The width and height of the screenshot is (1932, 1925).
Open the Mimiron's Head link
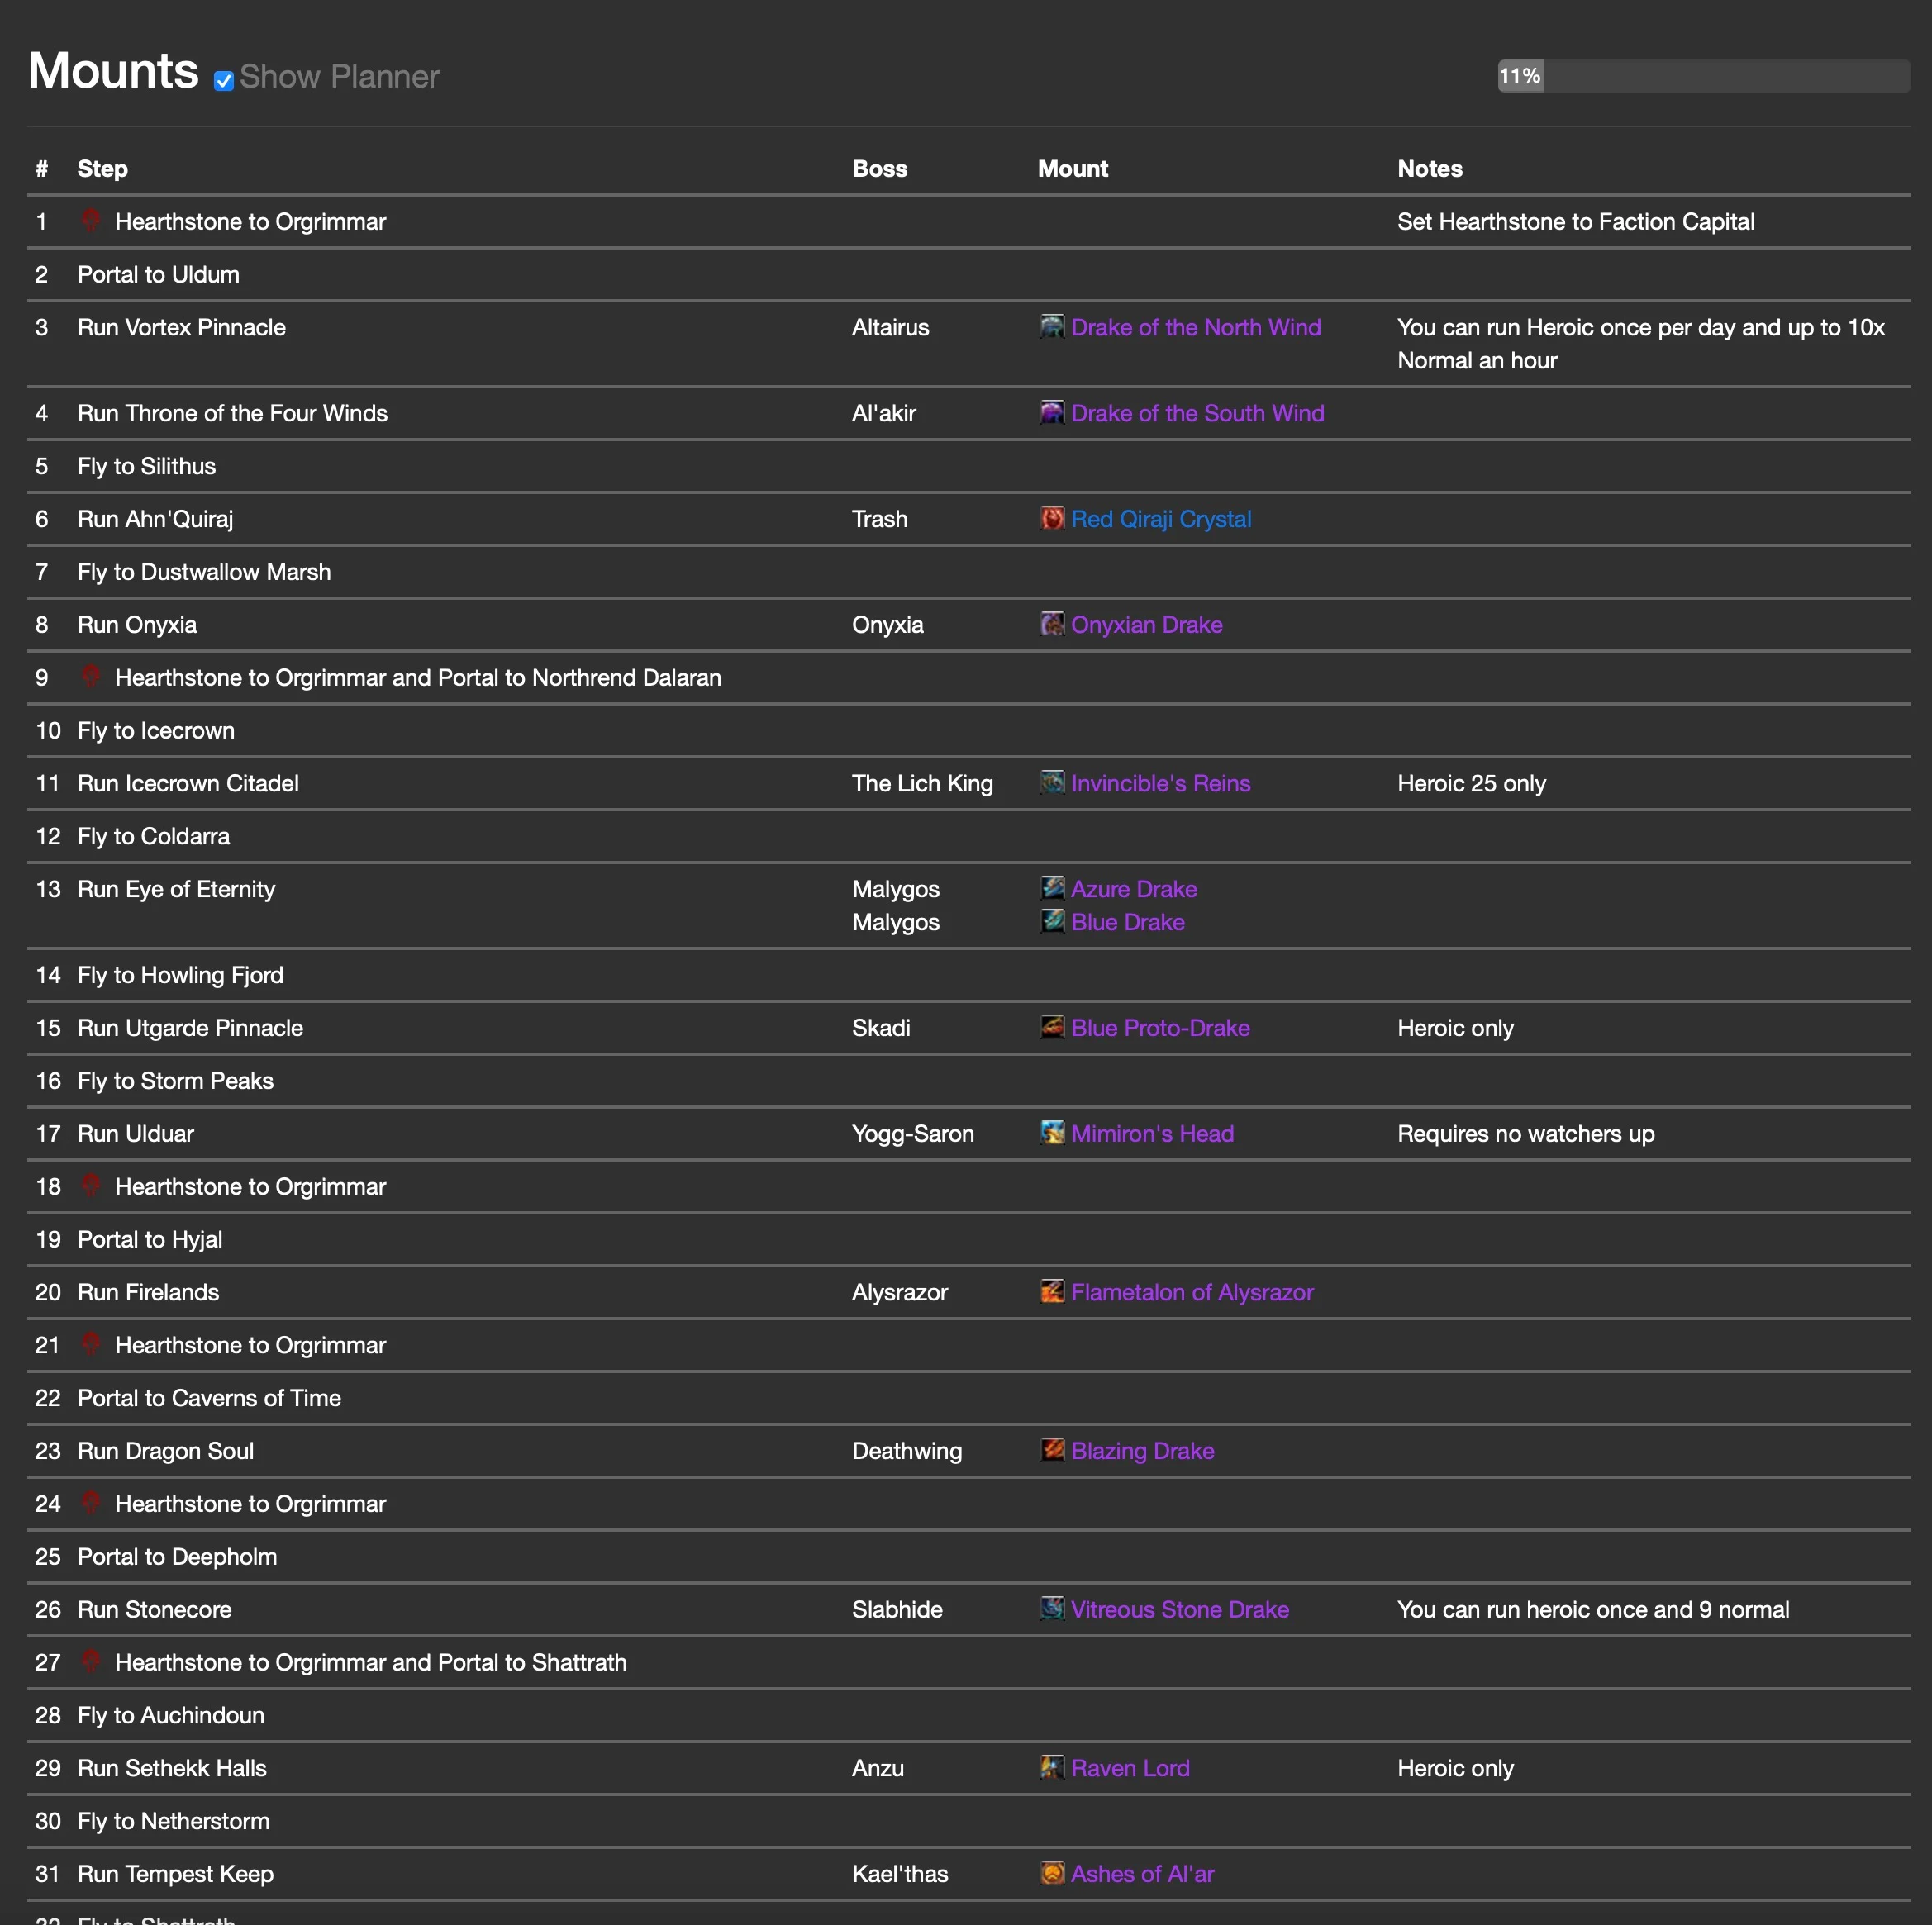[x=1152, y=1134]
